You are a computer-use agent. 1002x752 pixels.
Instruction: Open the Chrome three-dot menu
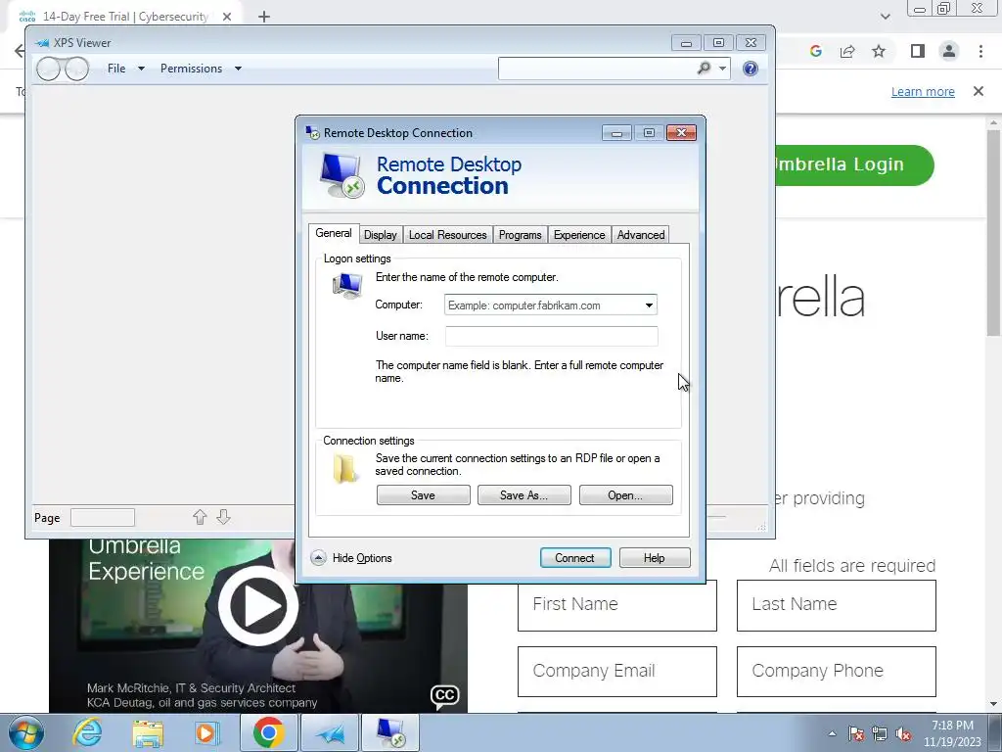point(980,51)
